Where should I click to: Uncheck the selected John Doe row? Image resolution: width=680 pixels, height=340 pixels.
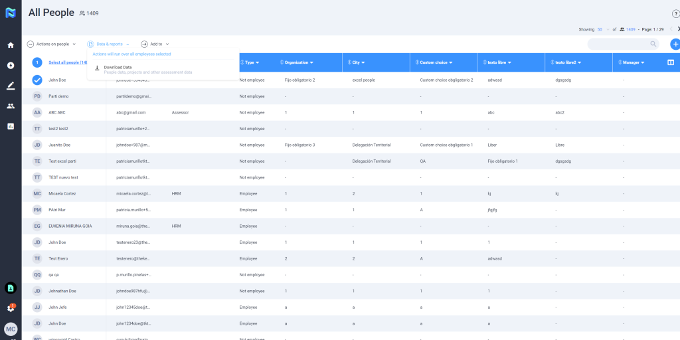coord(37,80)
